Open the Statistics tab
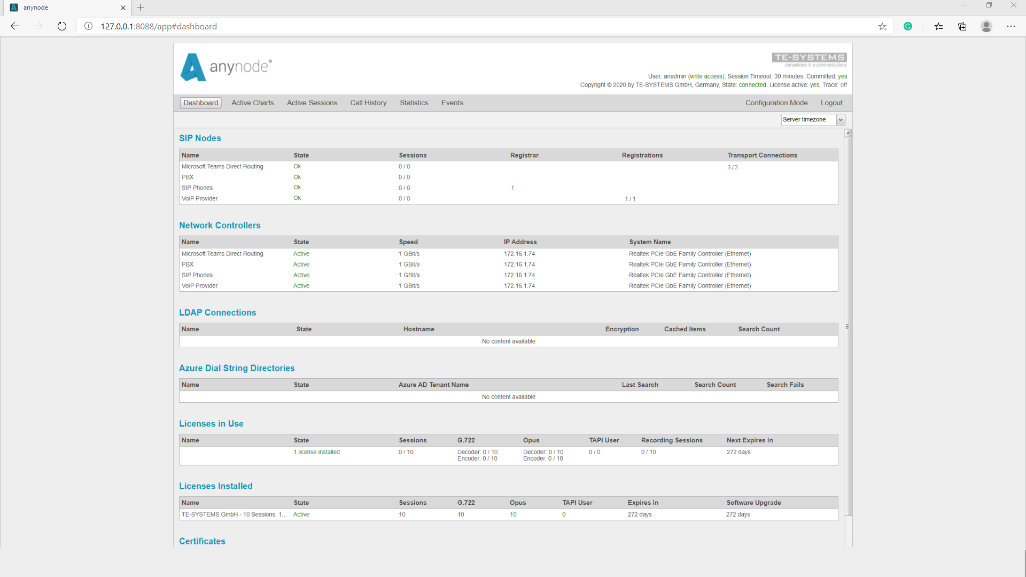Viewport: 1026px width, 577px height. [x=414, y=103]
